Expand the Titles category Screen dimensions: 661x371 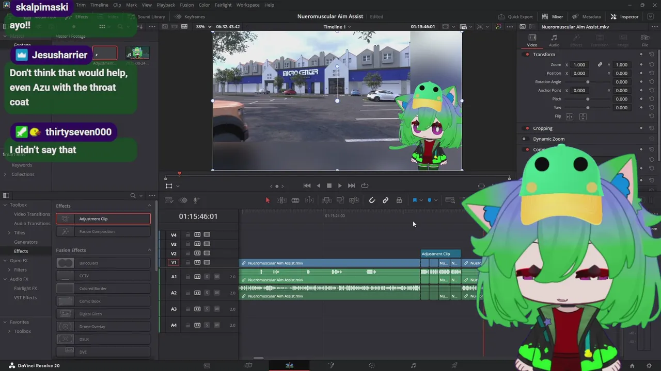click(9, 232)
